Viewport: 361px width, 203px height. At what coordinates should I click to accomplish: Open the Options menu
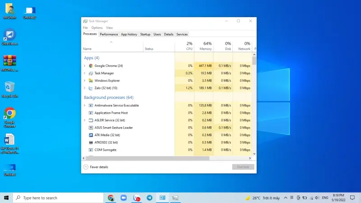(x=97, y=28)
